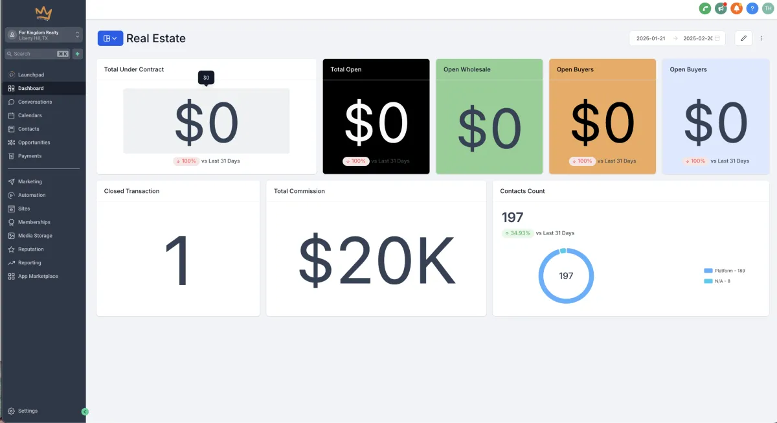Open Opportunities from the sidebar
Image resolution: width=777 pixels, height=423 pixels.
[x=34, y=143]
